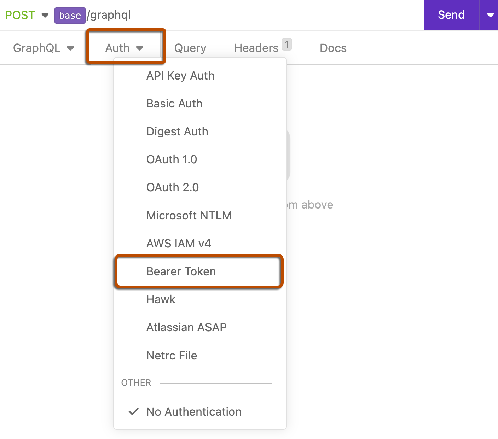Switch to the Query tab
Viewport: 498px width, 439px height.
tap(190, 48)
